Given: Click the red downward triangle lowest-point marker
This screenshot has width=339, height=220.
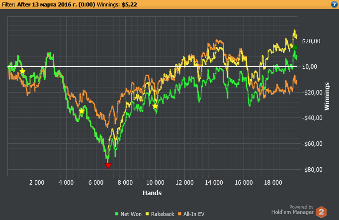Looking at the screenshot, I should click(x=108, y=166).
